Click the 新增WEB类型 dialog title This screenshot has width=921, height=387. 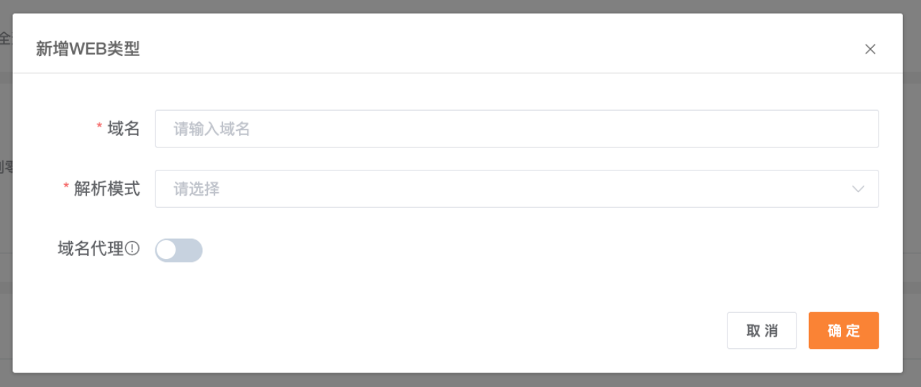(x=88, y=49)
